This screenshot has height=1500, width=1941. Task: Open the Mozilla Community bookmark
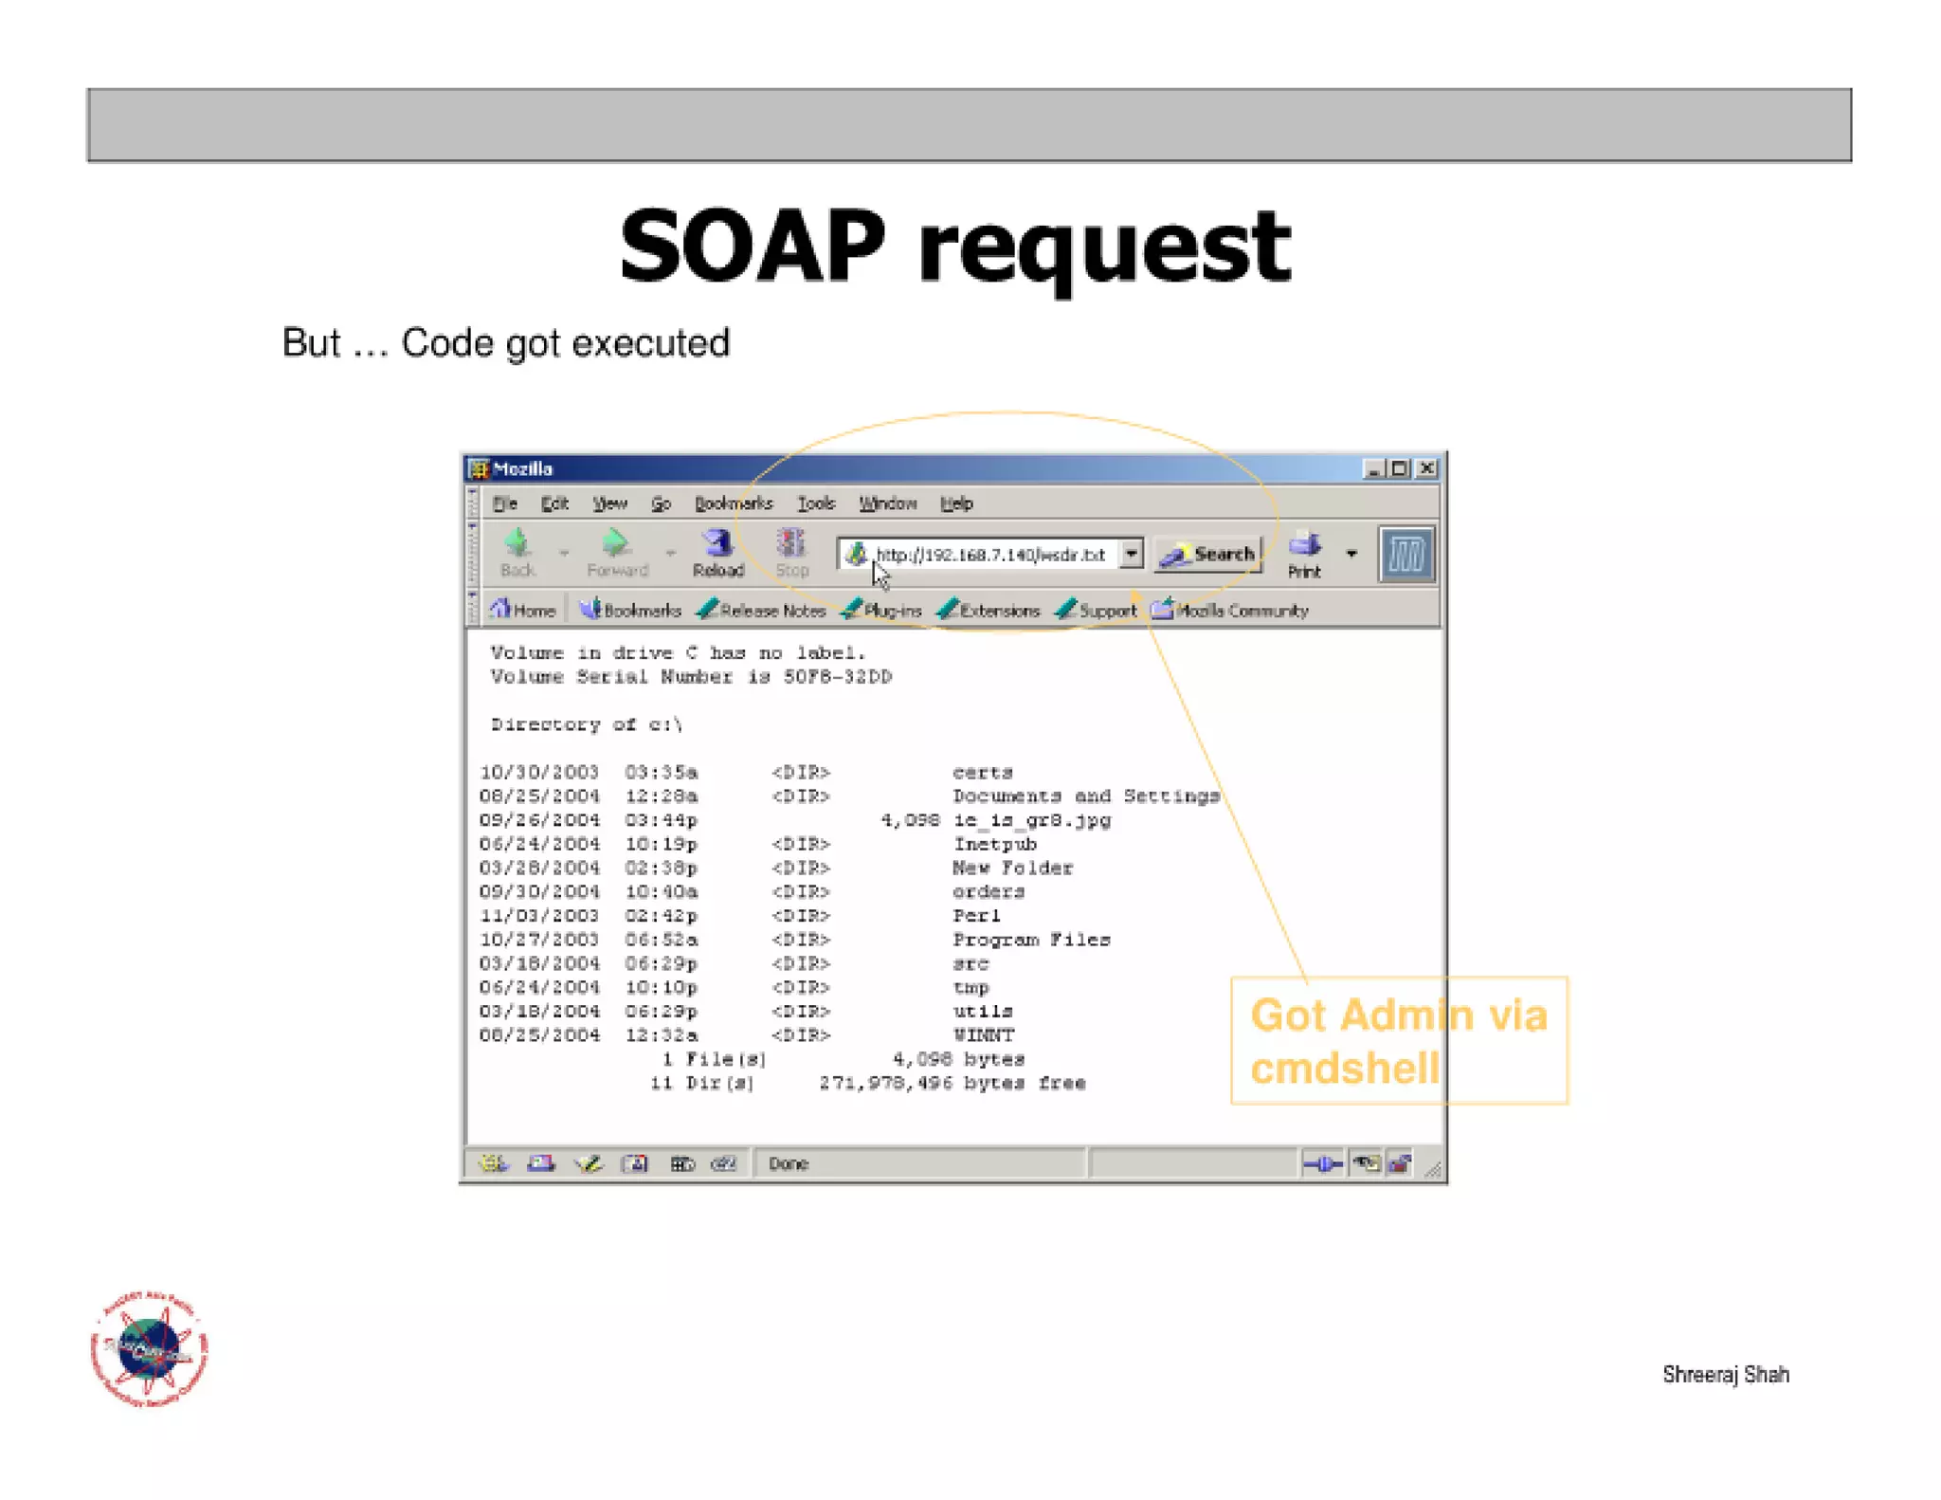point(1229,610)
